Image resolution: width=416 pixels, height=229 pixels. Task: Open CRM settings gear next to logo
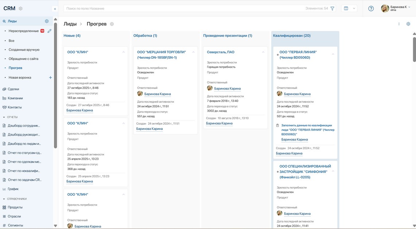[21, 8]
